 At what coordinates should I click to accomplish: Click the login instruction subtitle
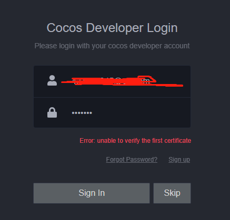tap(112, 46)
